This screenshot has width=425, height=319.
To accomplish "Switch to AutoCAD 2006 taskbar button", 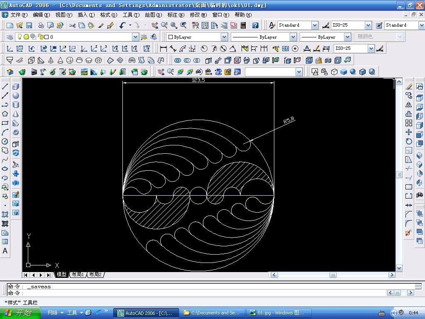I will pyautogui.click(x=146, y=313).
